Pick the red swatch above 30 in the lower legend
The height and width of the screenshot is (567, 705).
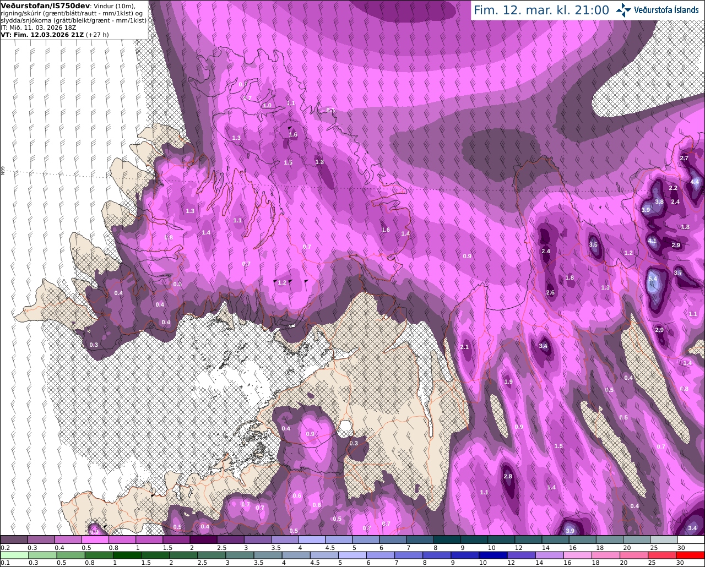pyautogui.click(x=691, y=555)
